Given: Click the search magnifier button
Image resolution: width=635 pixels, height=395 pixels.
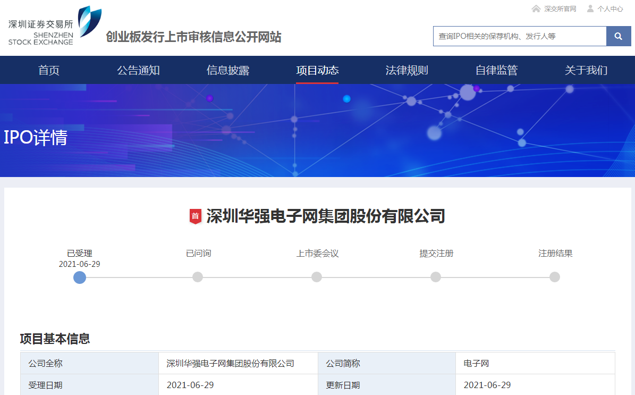Looking at the screenshot, I should pos(619,36).
